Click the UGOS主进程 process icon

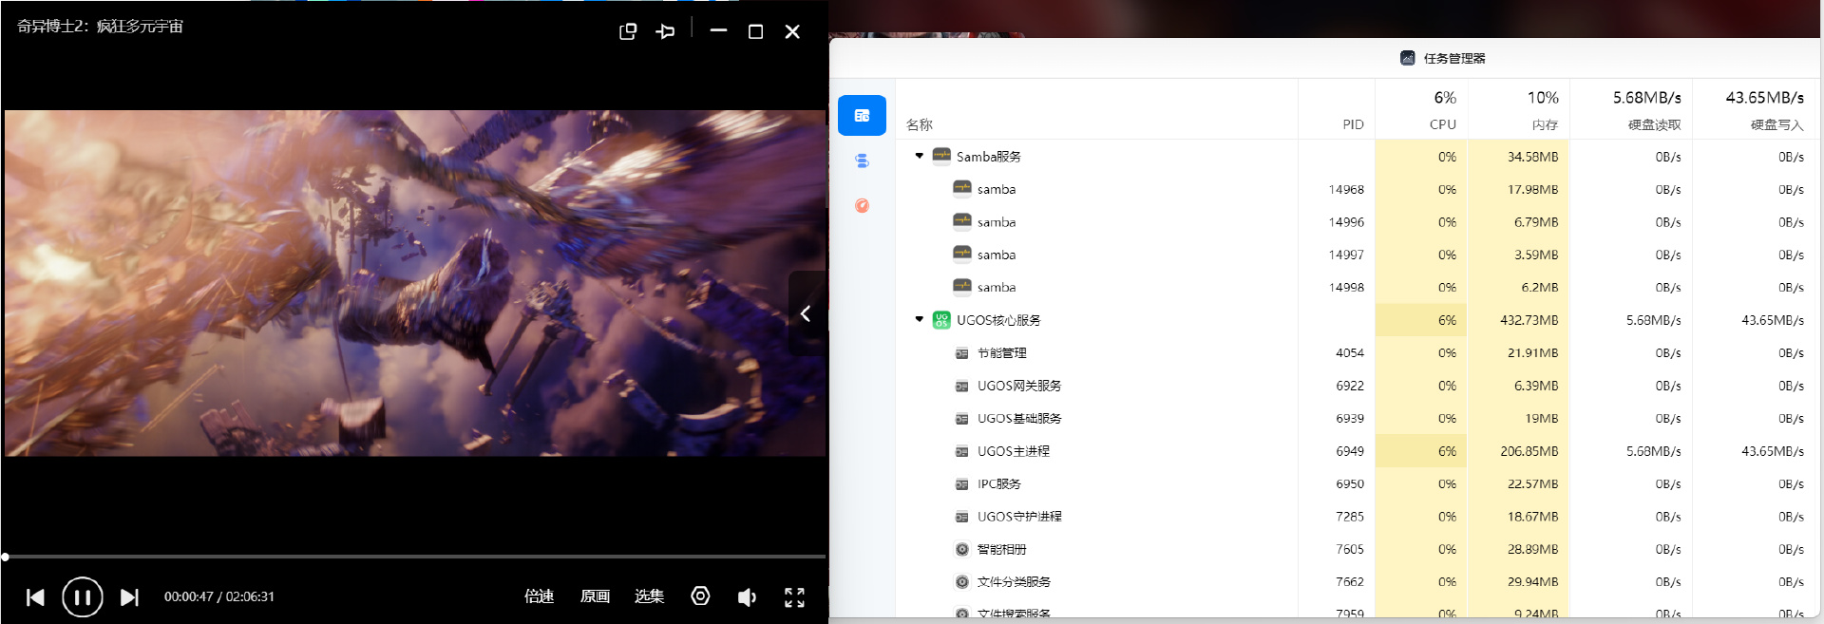[x=961, y=451]
